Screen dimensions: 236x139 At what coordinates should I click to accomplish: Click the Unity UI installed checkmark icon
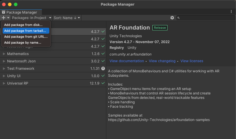coord(103,76)
